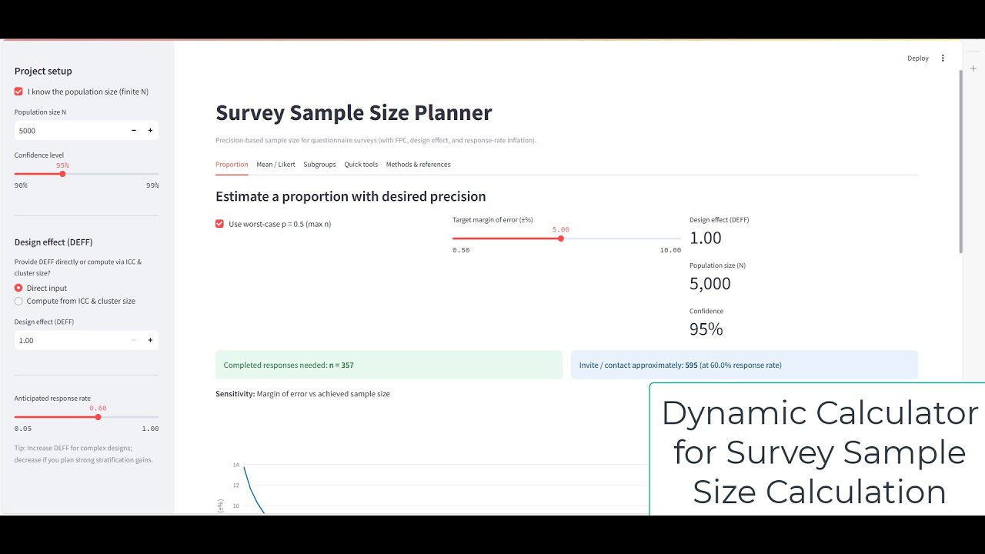Screen dimensions: 985x554
Task: Click the Anticipated response rate slider handle
Action: pos(98,417)
